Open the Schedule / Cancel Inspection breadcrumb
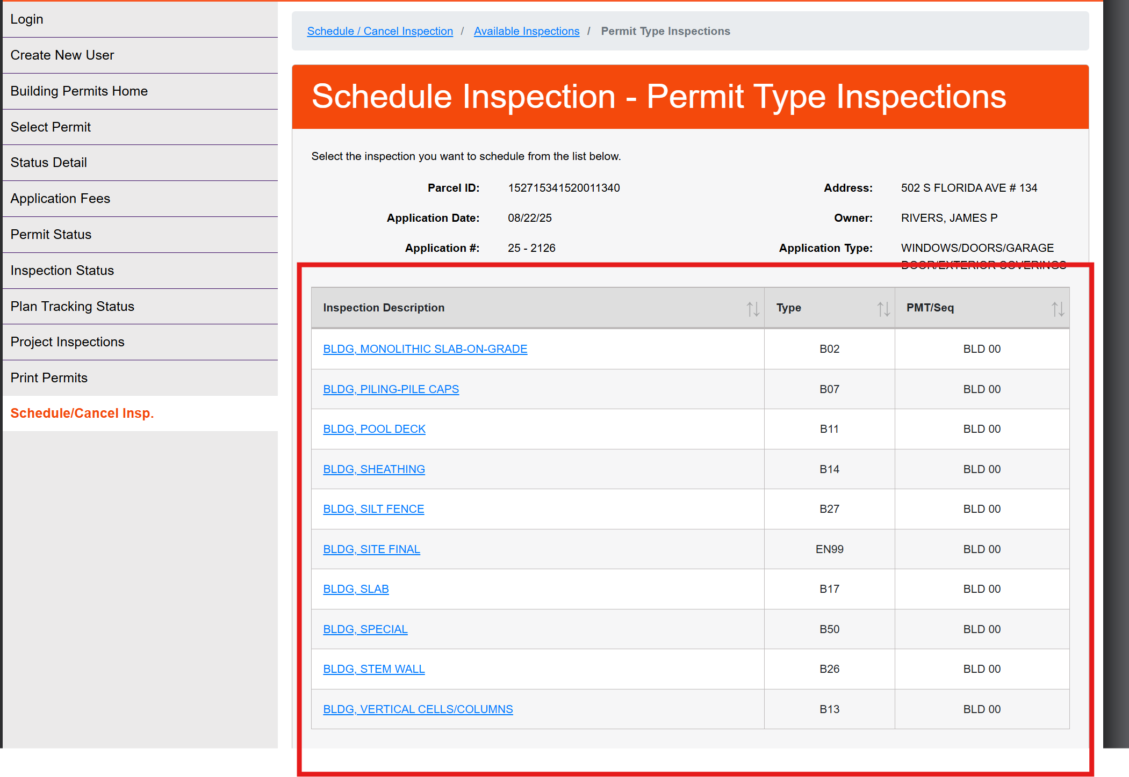The height and width of the screenshot is (777, 1129). tap(380, 31)
